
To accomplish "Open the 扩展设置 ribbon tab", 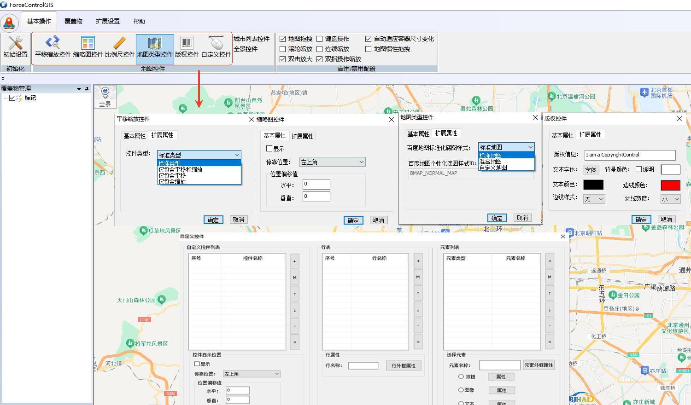I will coord(107,21).
